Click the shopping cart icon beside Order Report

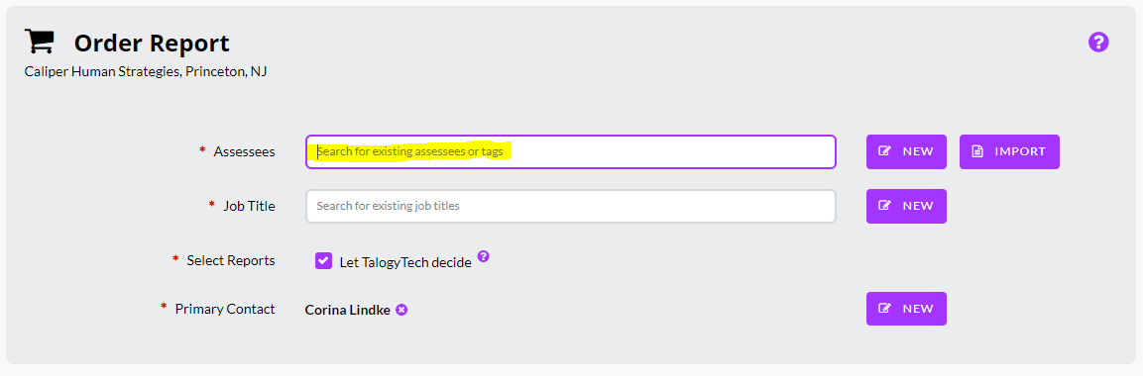[x=40, y=42]
